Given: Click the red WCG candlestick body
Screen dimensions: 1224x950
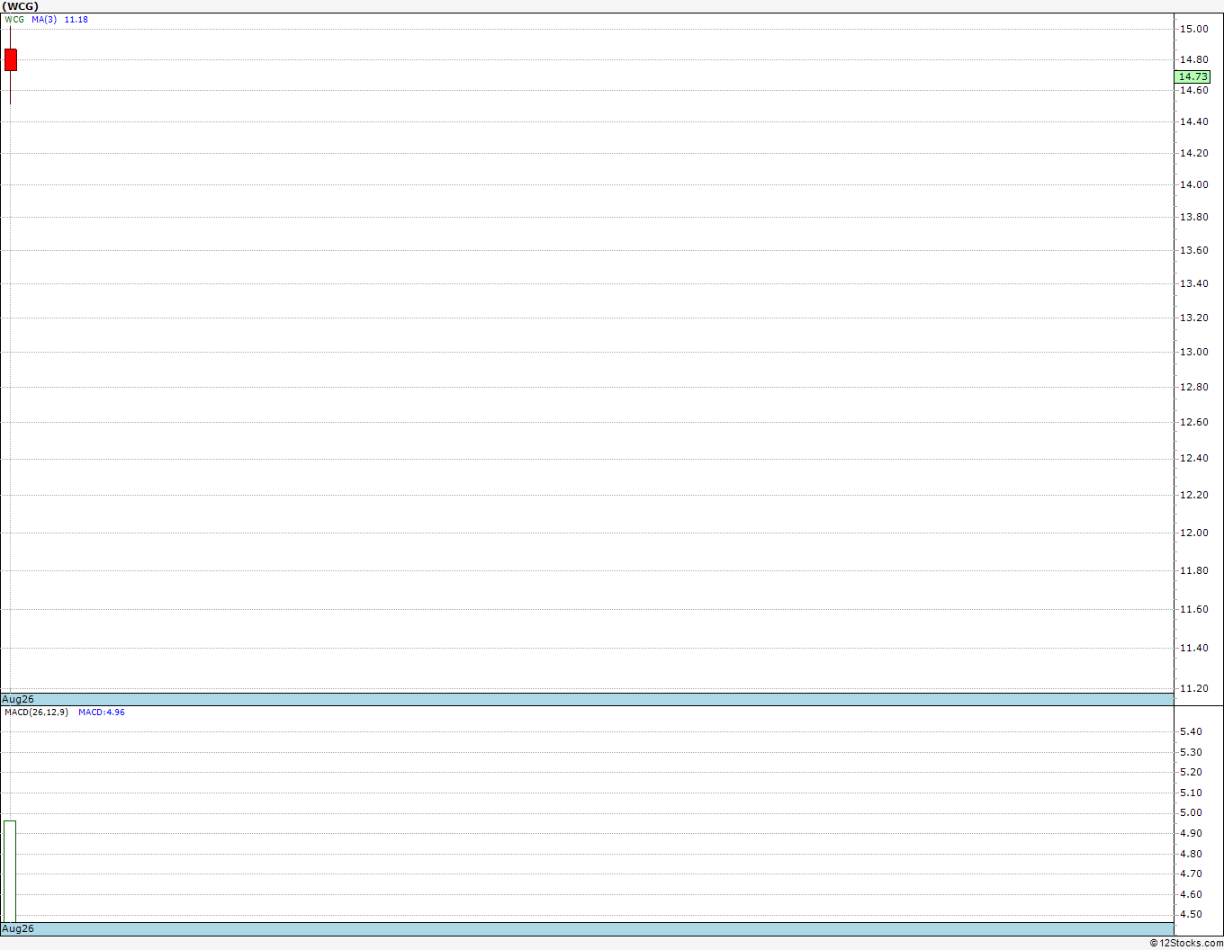Looking at the screenshot, I should 11,59.
